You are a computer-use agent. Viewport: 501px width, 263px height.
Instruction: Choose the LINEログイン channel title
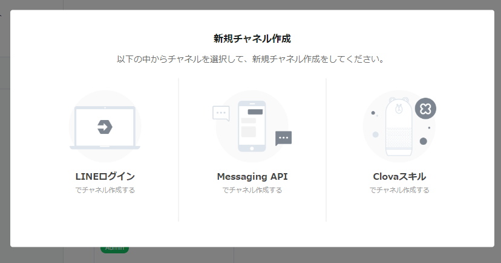click(105, 176)
